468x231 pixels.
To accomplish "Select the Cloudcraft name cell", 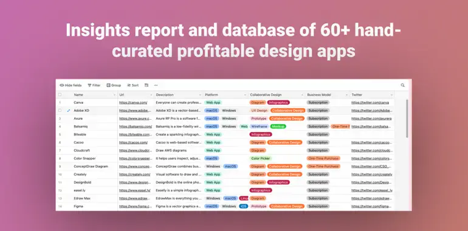I will (x=95, y=150).
